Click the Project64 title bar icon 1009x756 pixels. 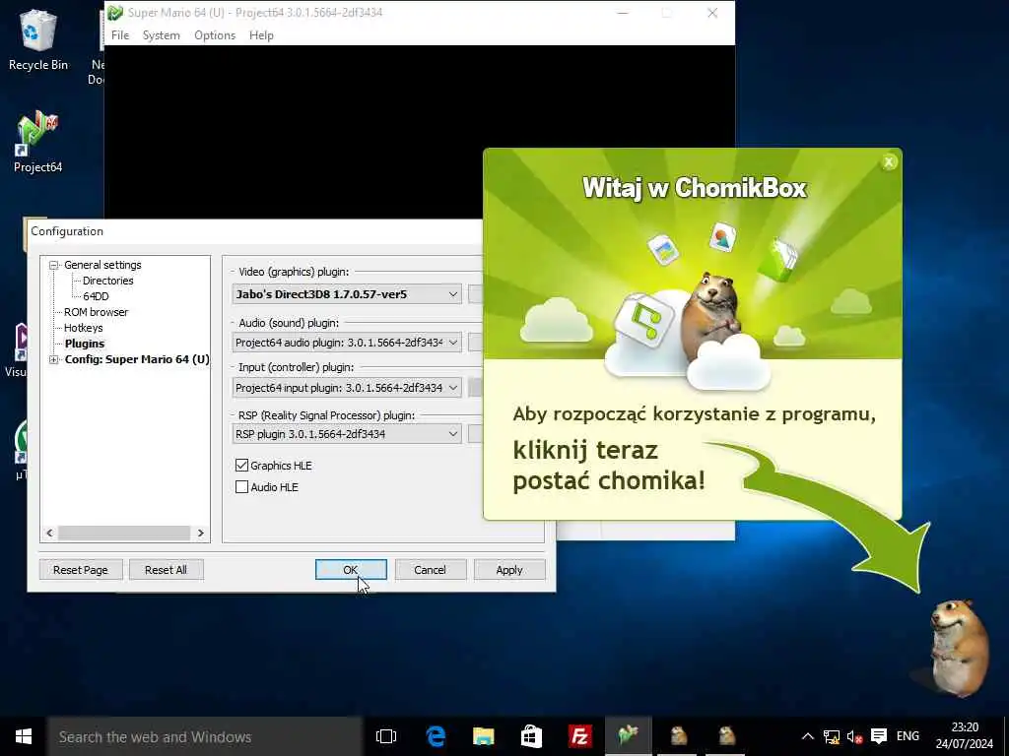point(115,12)
